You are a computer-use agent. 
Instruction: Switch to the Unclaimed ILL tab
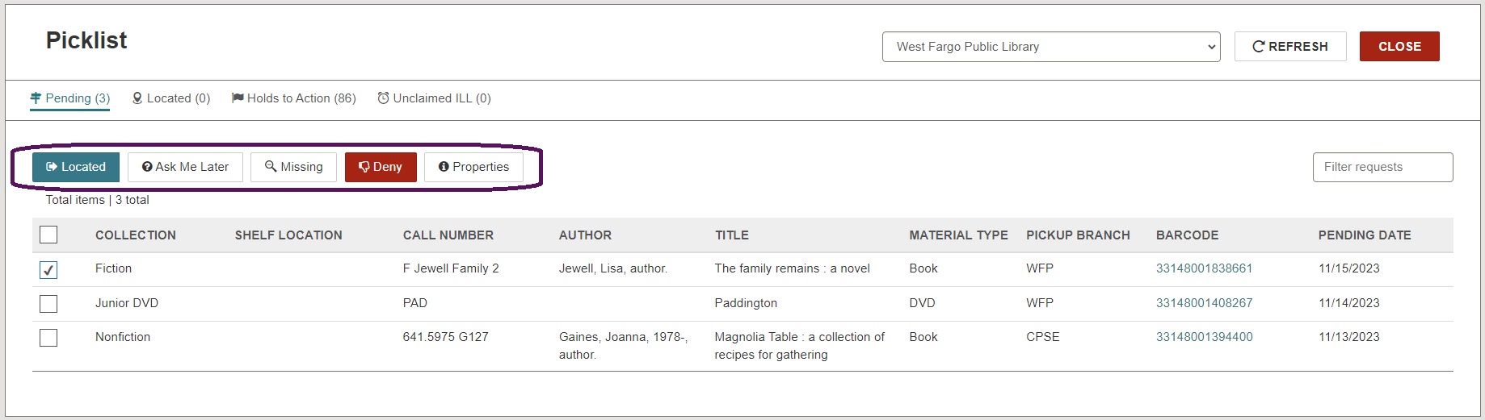pos(434,98)
